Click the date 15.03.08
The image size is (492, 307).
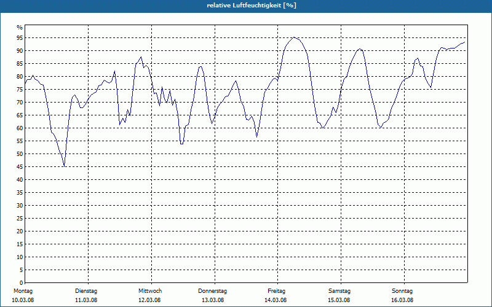[339, 300]
